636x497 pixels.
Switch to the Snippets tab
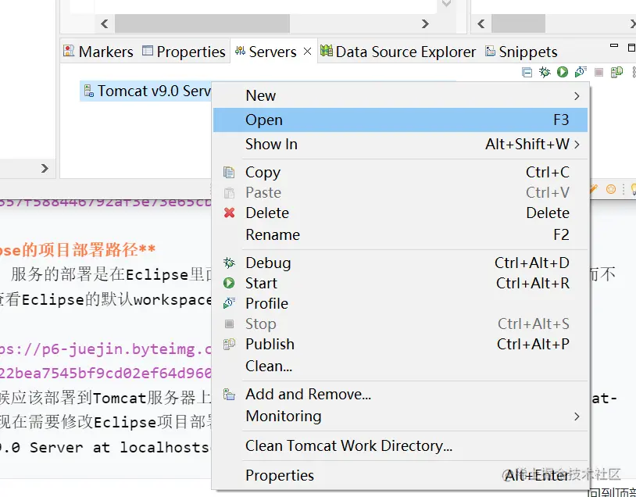coord(527,52)
